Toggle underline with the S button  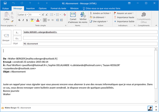27,20
